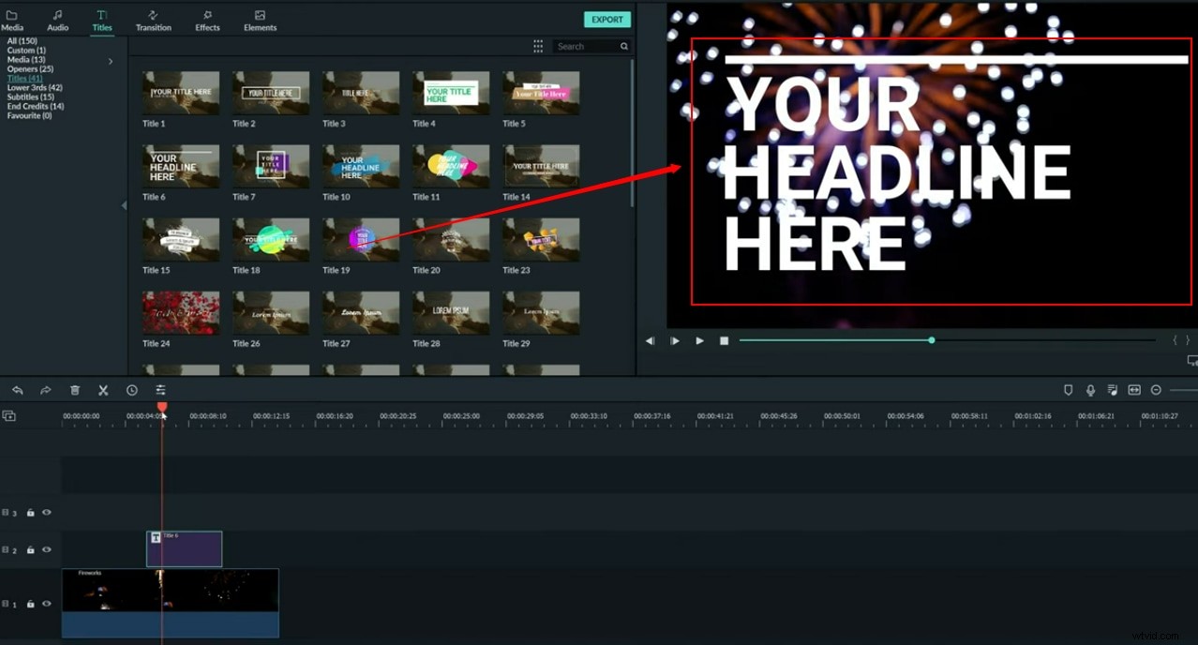Lock track 1 using the padlock icon
The height and width of the screenshot is (645, 1198).
[x=31, y=604]
